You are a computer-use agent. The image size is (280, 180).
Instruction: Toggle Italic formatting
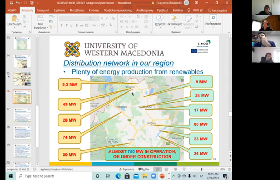pos(66,25)
